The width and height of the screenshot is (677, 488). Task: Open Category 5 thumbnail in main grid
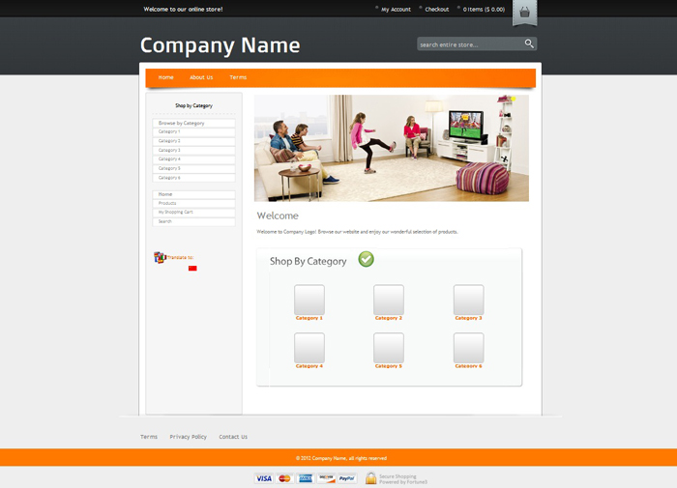(x=389, y=348)
